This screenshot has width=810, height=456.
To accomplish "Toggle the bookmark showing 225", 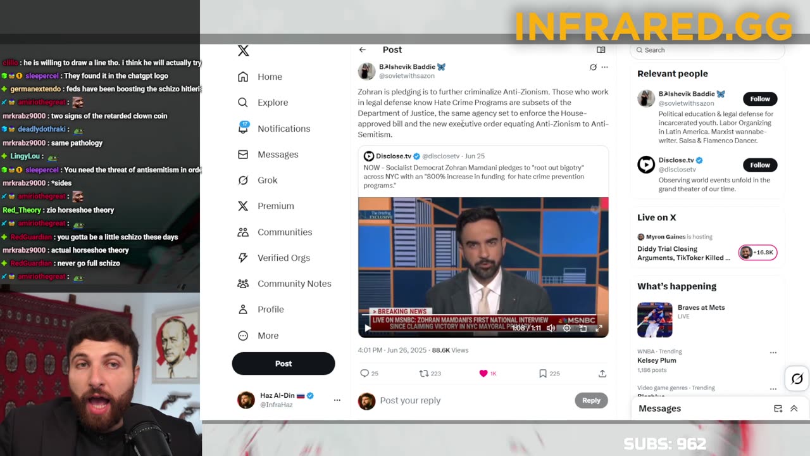I will tap(543, 374).
